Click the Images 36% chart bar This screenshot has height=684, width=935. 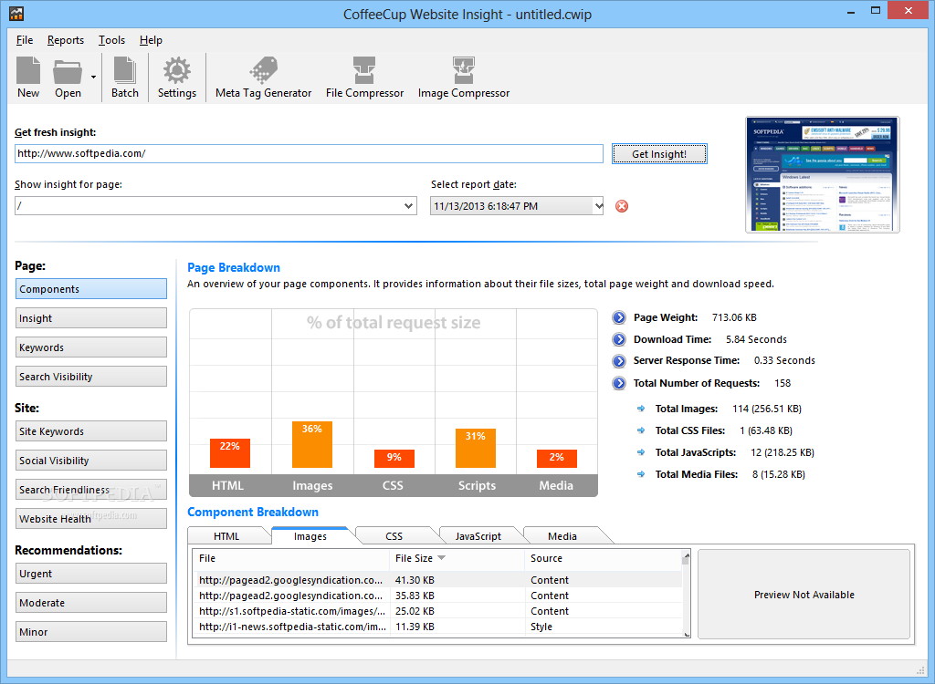[312, 444]
